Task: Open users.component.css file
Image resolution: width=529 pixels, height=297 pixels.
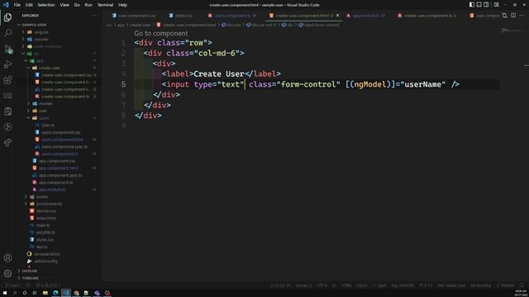Action: (60, 132)
